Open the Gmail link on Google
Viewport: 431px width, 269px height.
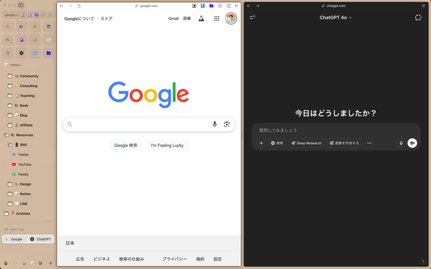173,18
